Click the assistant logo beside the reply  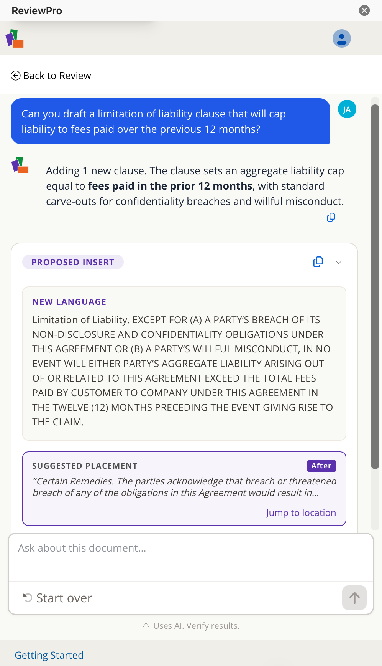coord(20,165)
